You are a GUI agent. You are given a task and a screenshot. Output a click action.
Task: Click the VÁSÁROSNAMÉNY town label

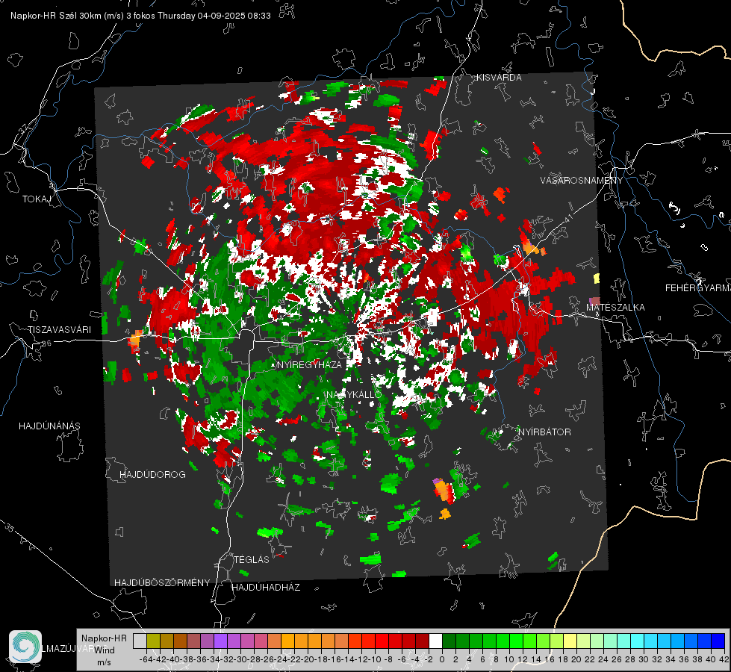[582, 181]
